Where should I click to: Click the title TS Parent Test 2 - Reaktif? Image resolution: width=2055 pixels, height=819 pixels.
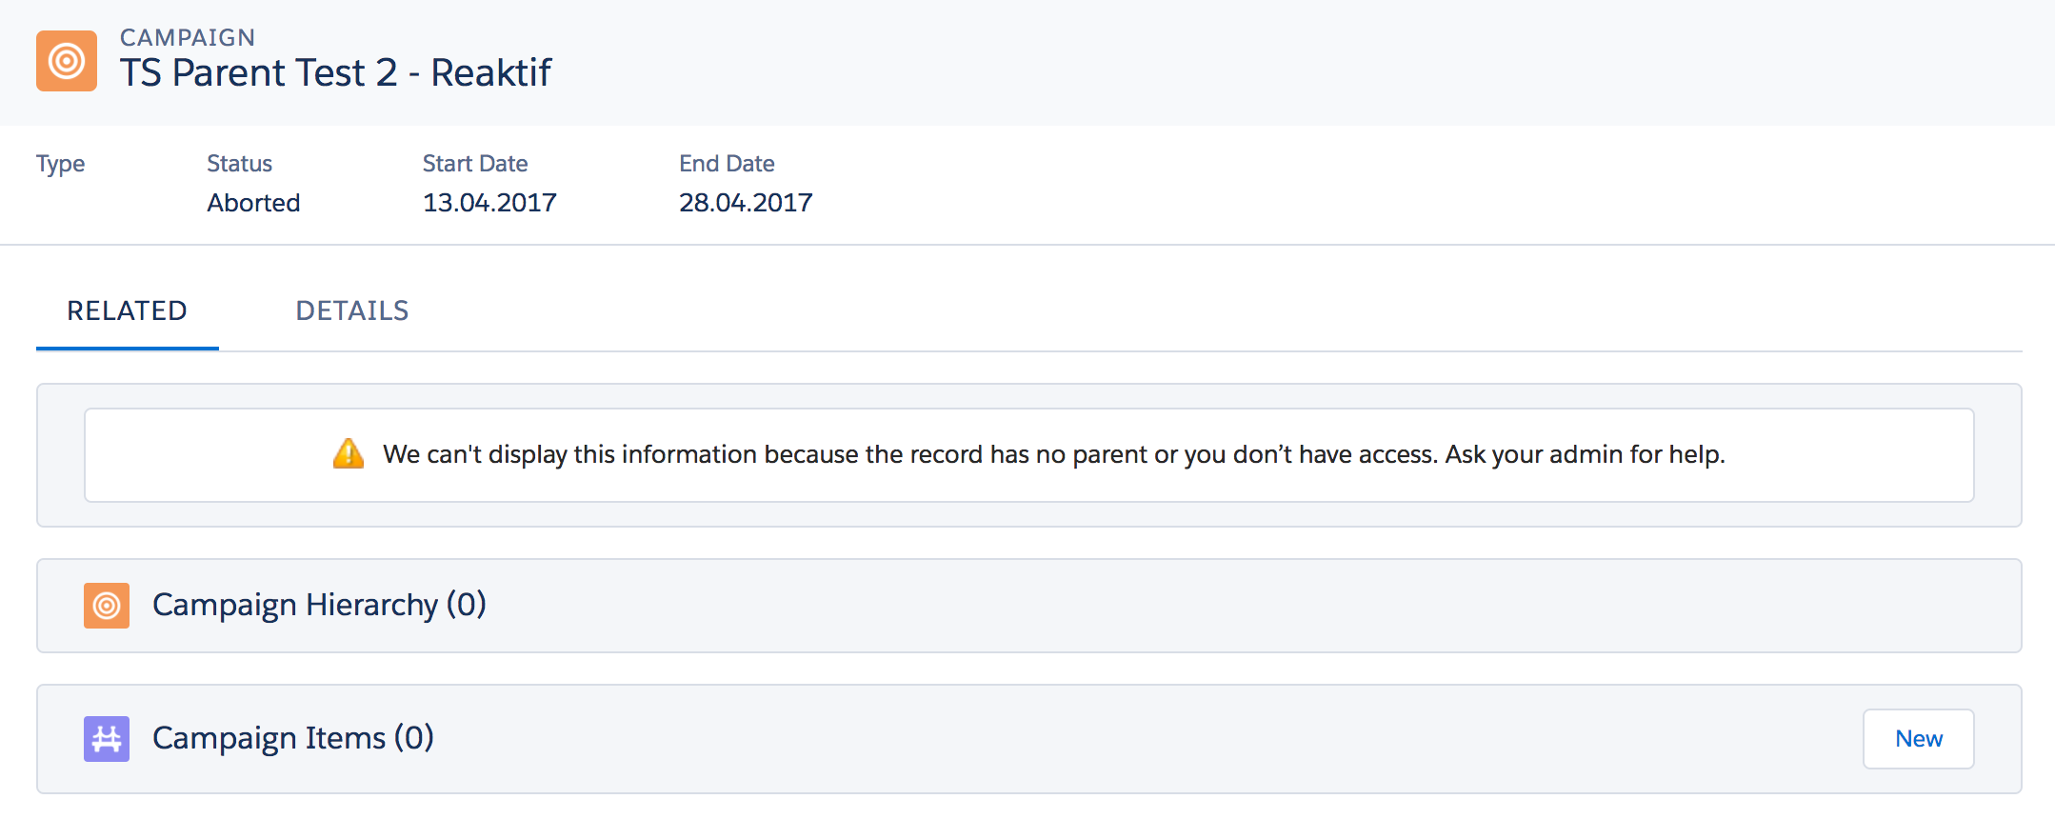[x=335, y=72]
